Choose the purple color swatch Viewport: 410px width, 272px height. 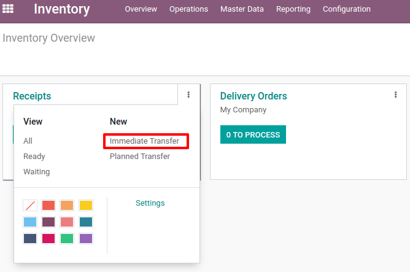[x=86, y=238]
